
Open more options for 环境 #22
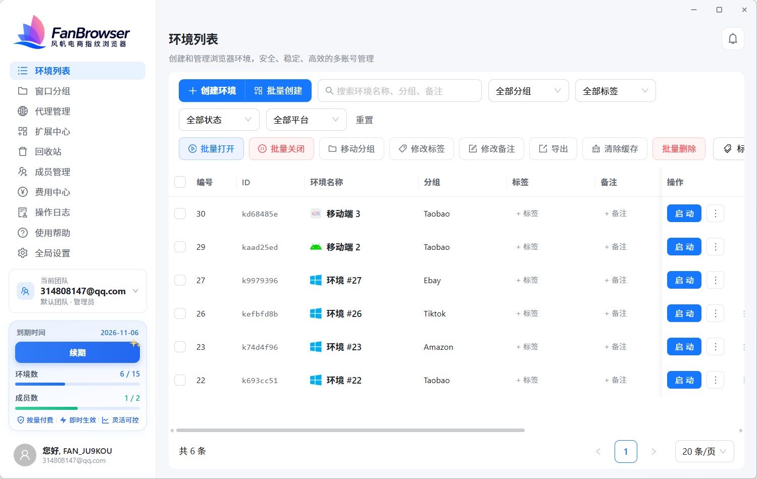point(715,380)
